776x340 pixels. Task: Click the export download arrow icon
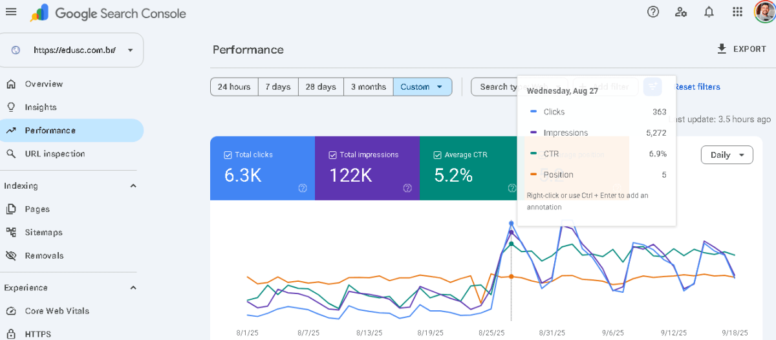(722, 49)
